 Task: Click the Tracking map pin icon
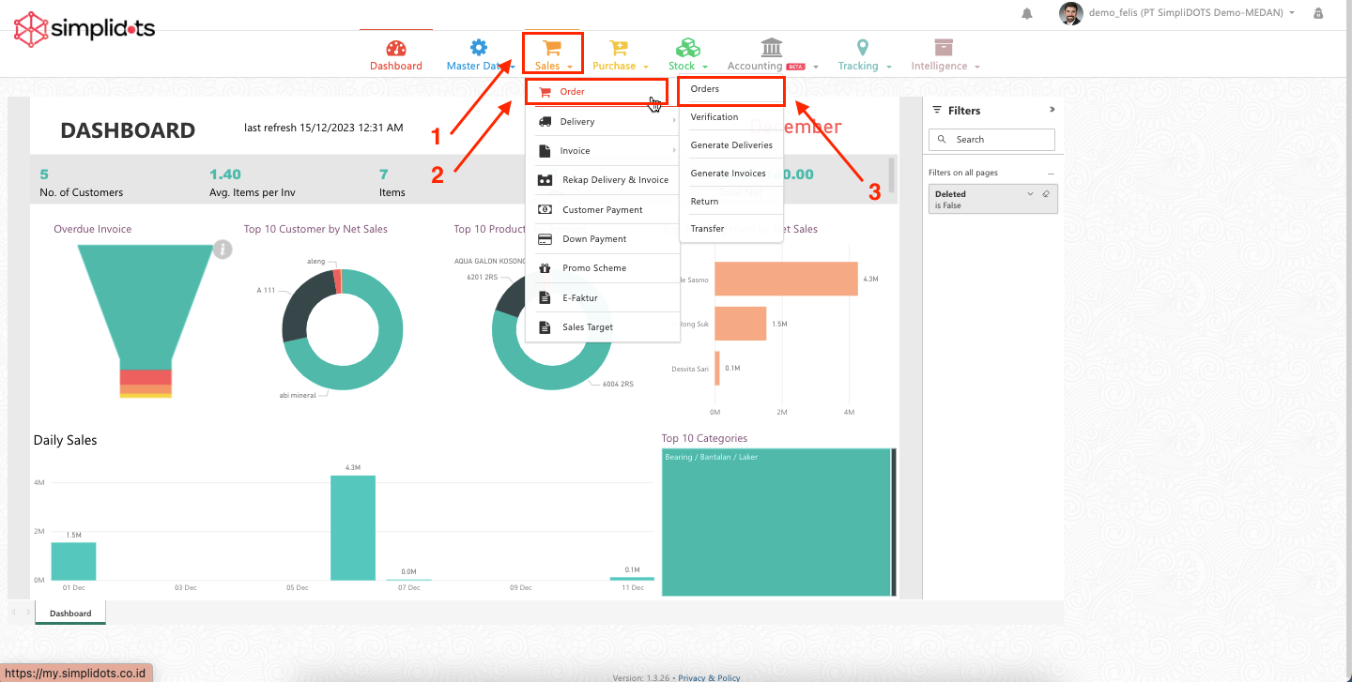863,48
